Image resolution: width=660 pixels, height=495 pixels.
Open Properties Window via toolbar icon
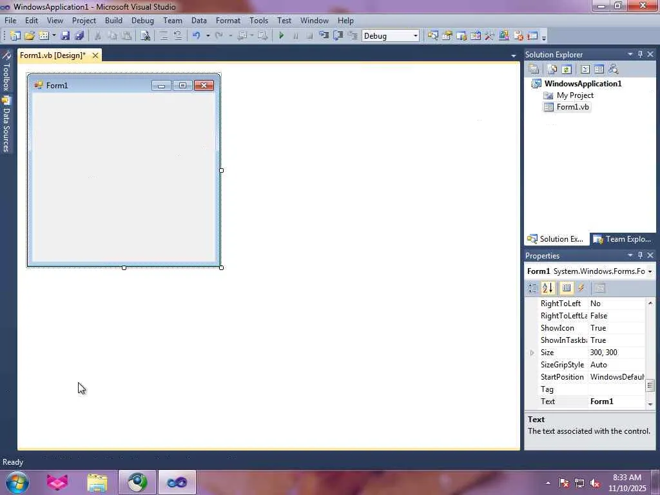tap(447, 36)
